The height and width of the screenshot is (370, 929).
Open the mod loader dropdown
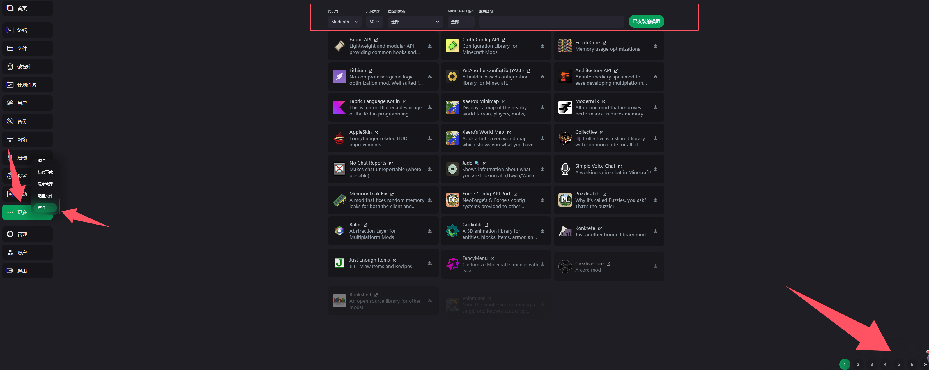(x=415, y=22)
